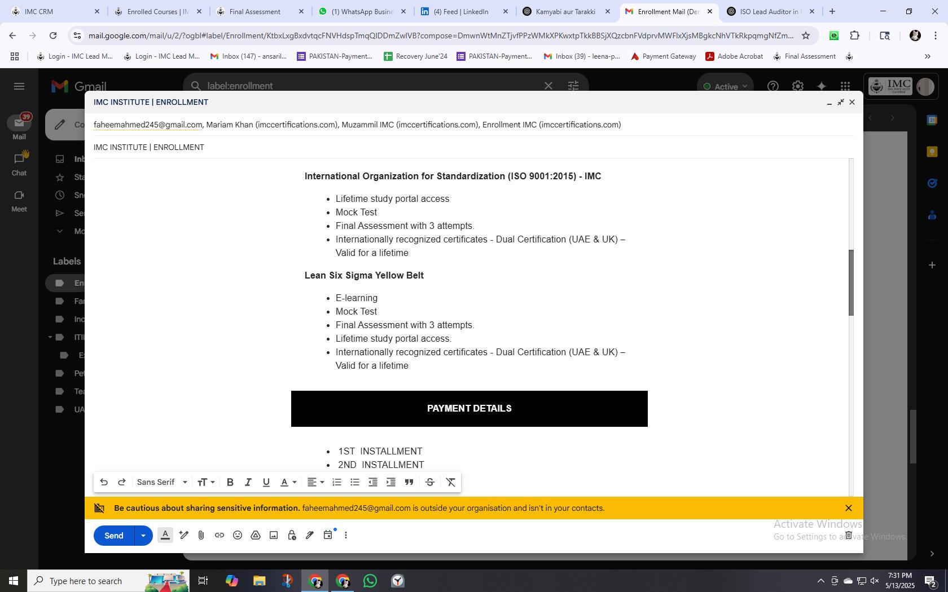Decrease the indent level
This screenshot has width=948, height=592.
coord(373,482)
